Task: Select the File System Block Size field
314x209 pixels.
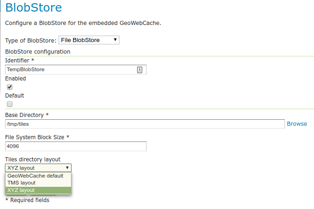Action: tap(76, 146)
